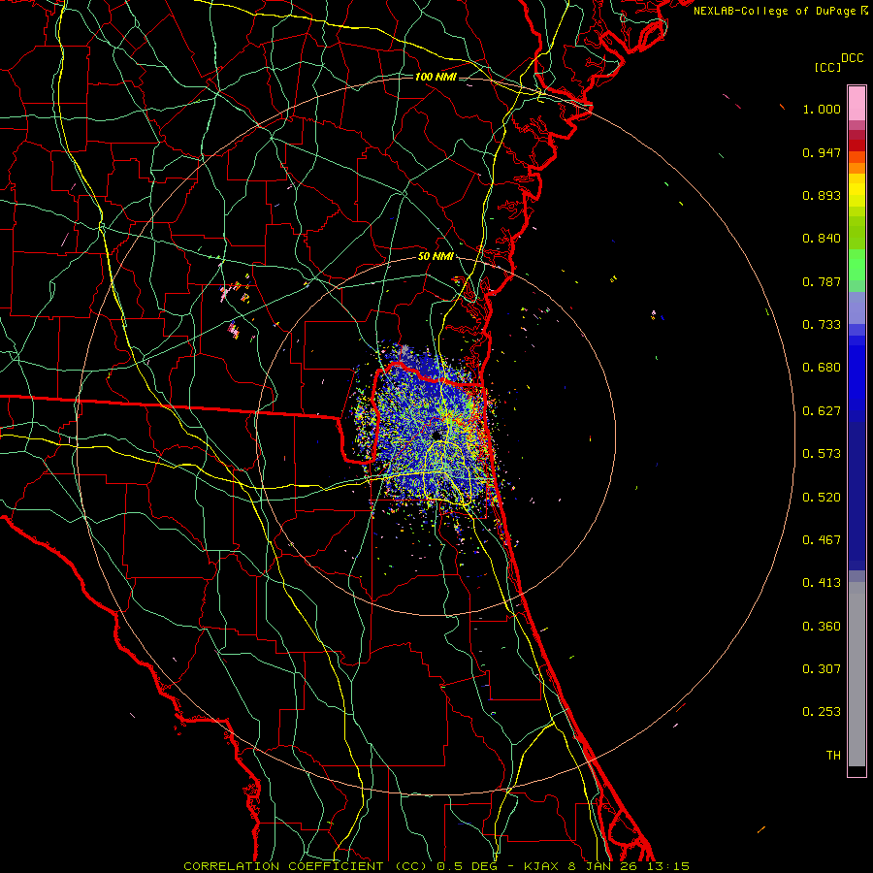This screenshot has height=873, width=873.
Task: Pick the pink swatch at top of scale
Action: pyautogui.click(x=857, y=104)
